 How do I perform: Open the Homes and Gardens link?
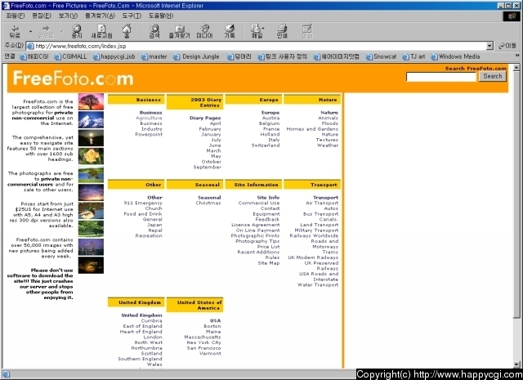(312, 129)
